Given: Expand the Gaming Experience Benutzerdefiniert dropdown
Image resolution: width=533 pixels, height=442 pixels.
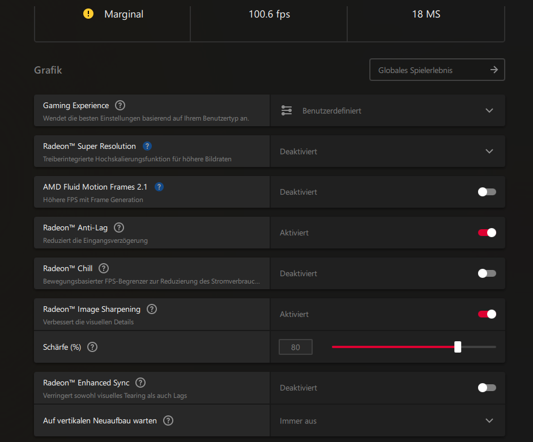Looking at the screenshot, I should pyautogui.click(x=387, y=110).
